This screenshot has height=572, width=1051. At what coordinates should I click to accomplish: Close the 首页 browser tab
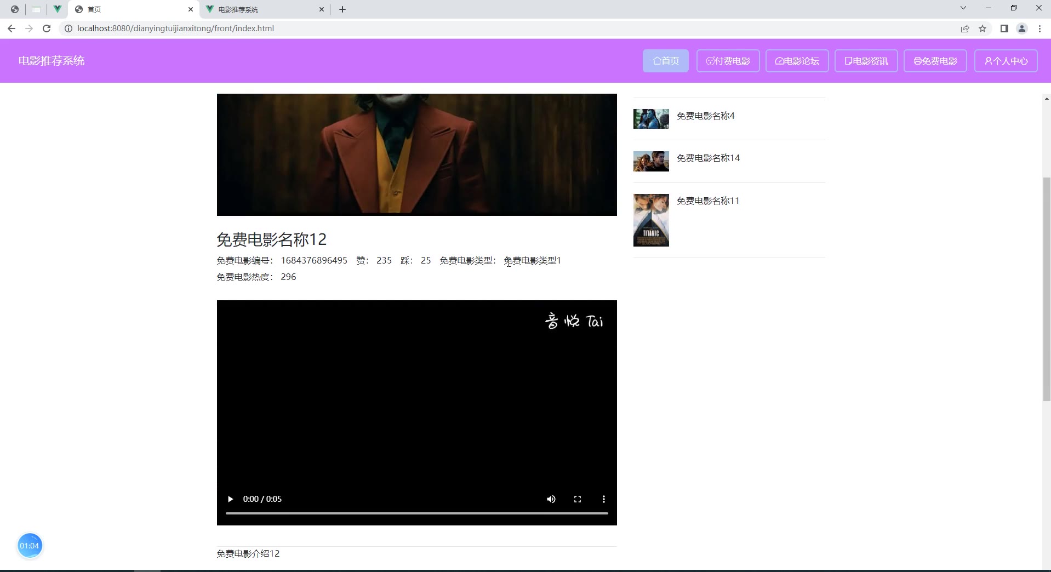point(191,9)
